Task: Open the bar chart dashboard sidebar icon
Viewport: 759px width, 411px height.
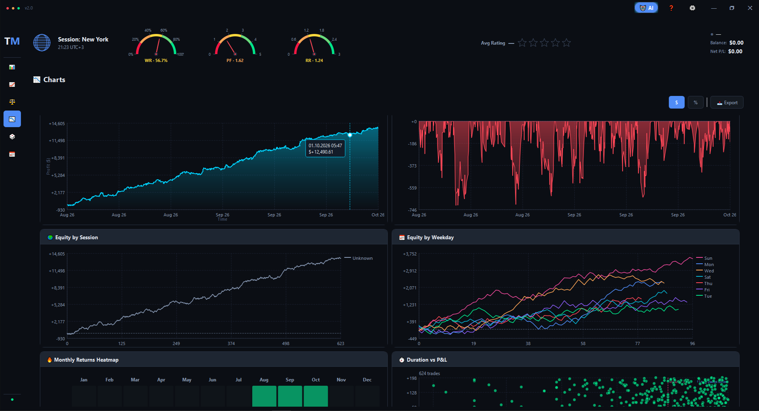Action: (x=12, y=67)
